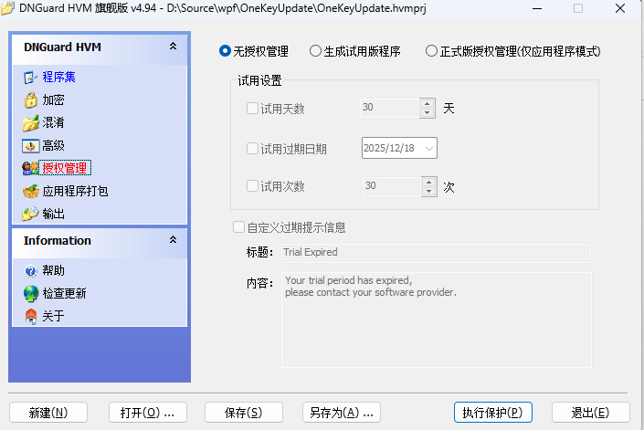
Task: Close the DNGuard HVM window
Action: (x=620, y=8)
